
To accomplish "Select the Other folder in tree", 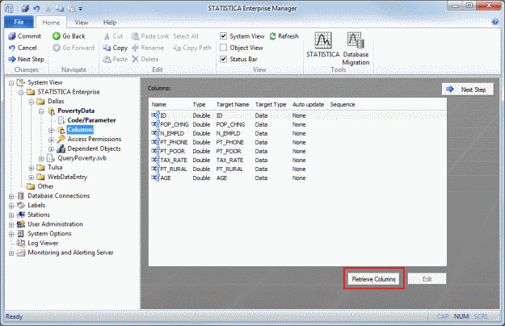I will pyautogui.click(x=45, y=186).
